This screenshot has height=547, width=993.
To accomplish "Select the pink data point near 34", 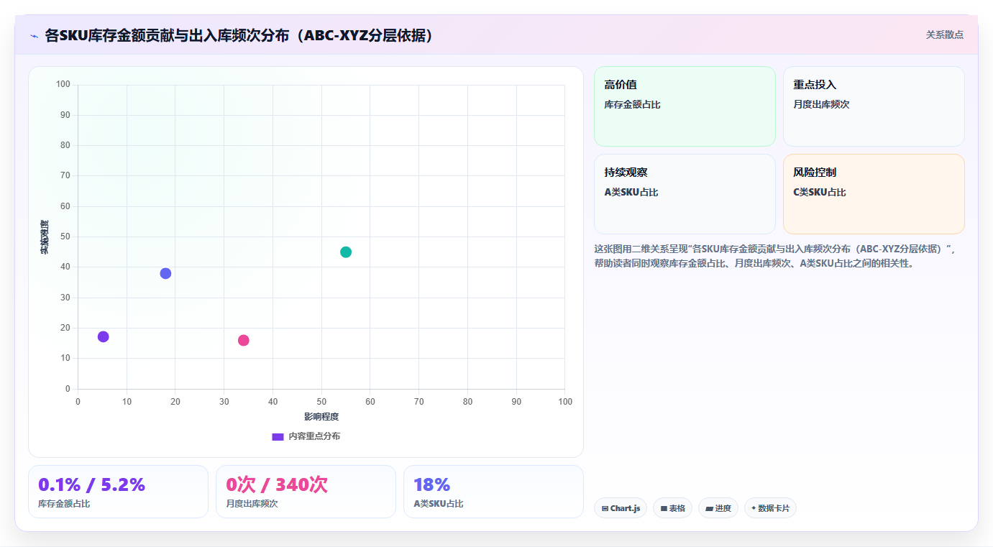I will coord(244,340).
